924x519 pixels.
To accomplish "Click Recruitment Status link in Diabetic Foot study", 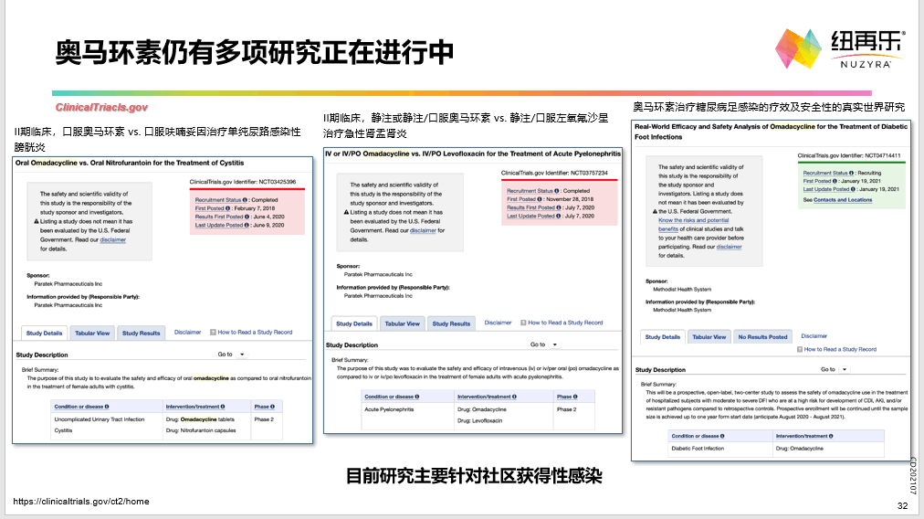I will click(x=828, y=173).
